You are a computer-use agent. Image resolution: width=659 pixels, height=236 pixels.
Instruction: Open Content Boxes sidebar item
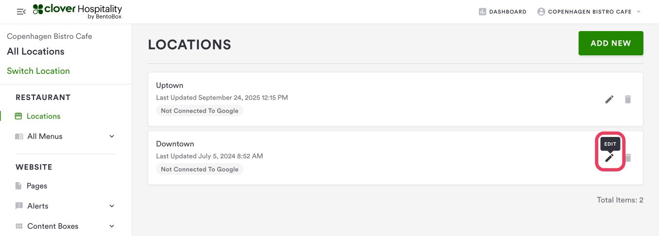[52, 226]
